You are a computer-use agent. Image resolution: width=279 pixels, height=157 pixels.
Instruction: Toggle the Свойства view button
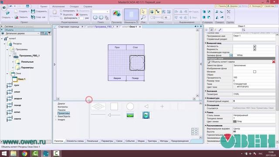pyautogui.click(x=268, y=6)
